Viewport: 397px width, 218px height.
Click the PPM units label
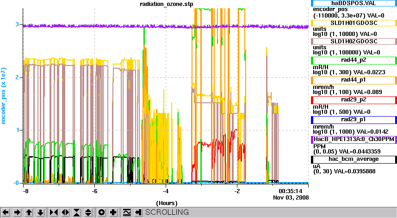[x=319, y=147]
